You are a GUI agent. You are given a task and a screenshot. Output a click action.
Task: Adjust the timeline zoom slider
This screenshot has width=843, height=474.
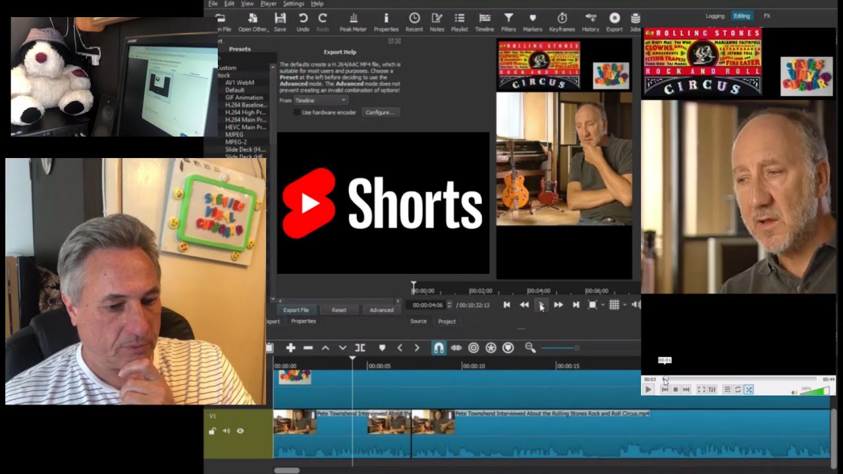coord(559,348)
